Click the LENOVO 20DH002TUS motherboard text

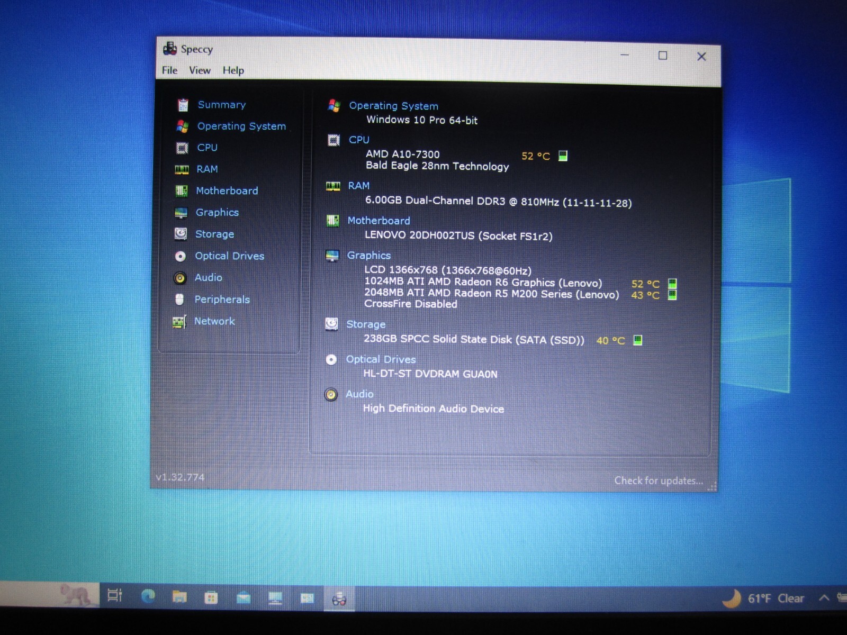point(458,235)
